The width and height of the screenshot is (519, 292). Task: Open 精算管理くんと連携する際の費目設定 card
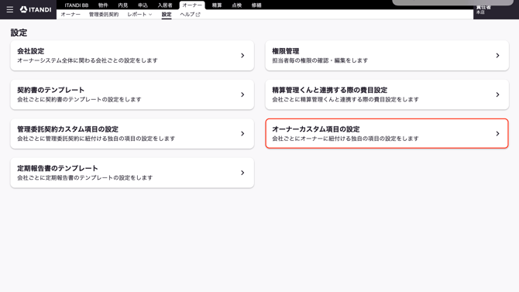(x=387, y=94)
